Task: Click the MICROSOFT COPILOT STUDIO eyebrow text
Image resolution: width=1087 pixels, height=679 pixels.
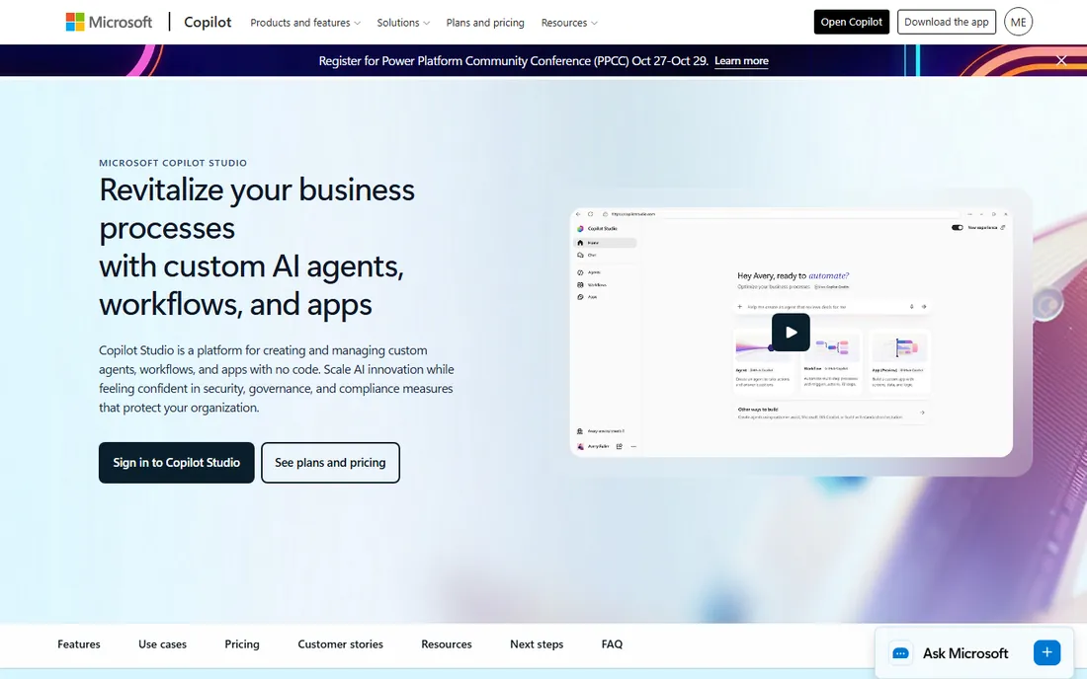Action: click(173, 164)
